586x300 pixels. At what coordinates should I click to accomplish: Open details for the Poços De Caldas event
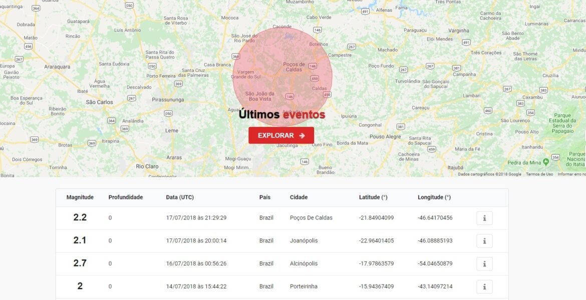(484, 217)
